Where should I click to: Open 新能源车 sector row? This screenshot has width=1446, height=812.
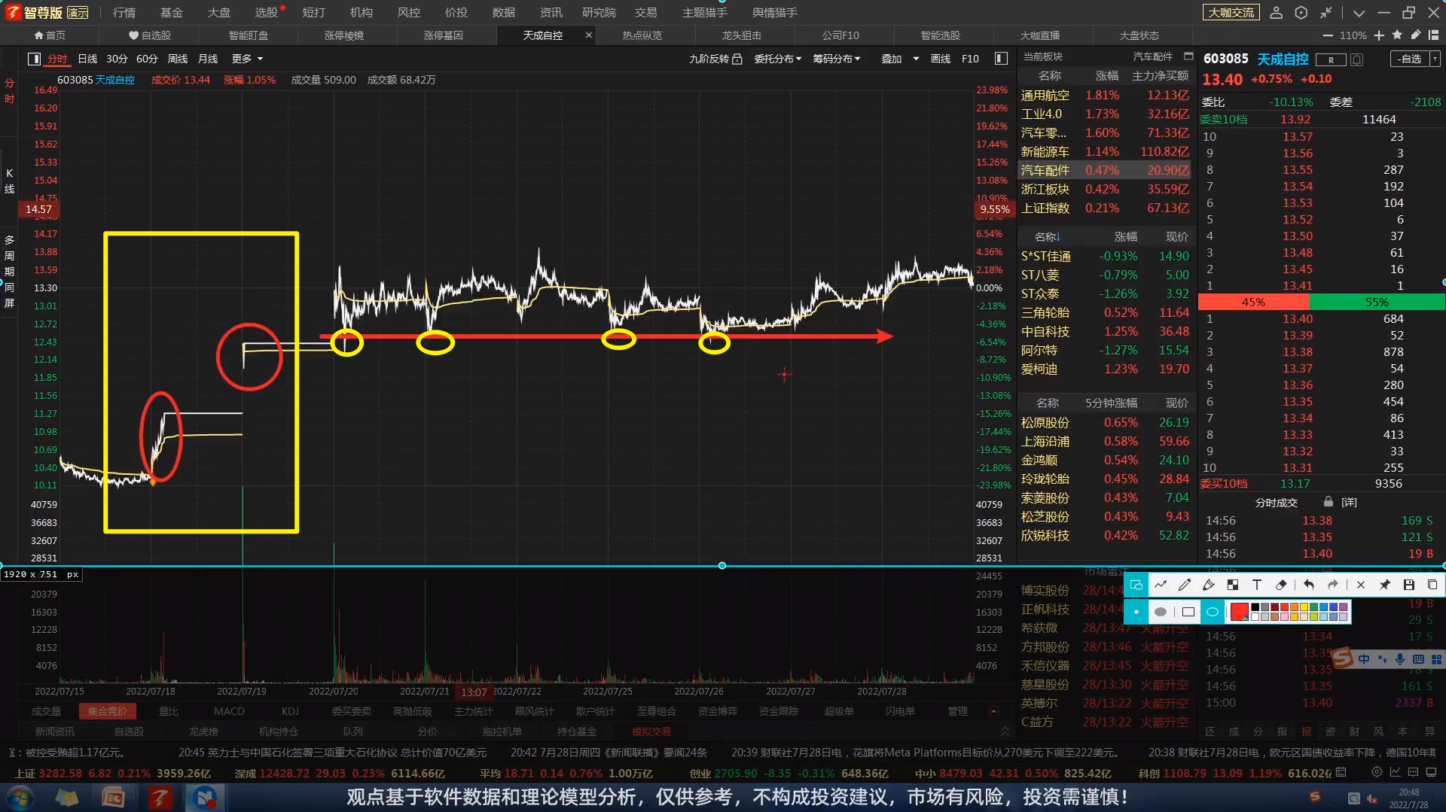tap(1106, 152)
